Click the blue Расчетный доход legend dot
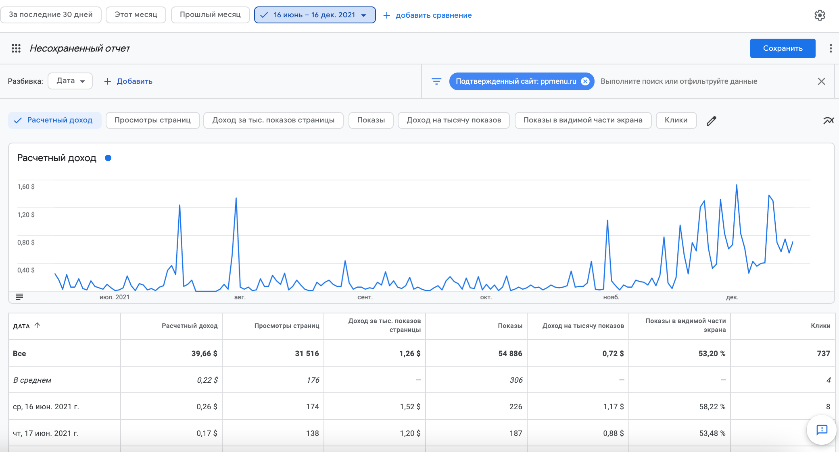Image resolution: width=839 pixels, height=452 pixels. pos(108,158)
